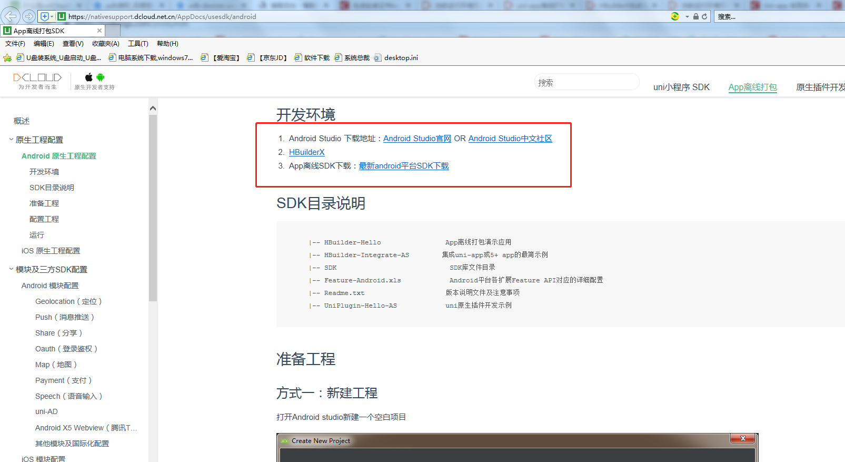
Task: Open a new blank tab
Action: tap(113, 31)
